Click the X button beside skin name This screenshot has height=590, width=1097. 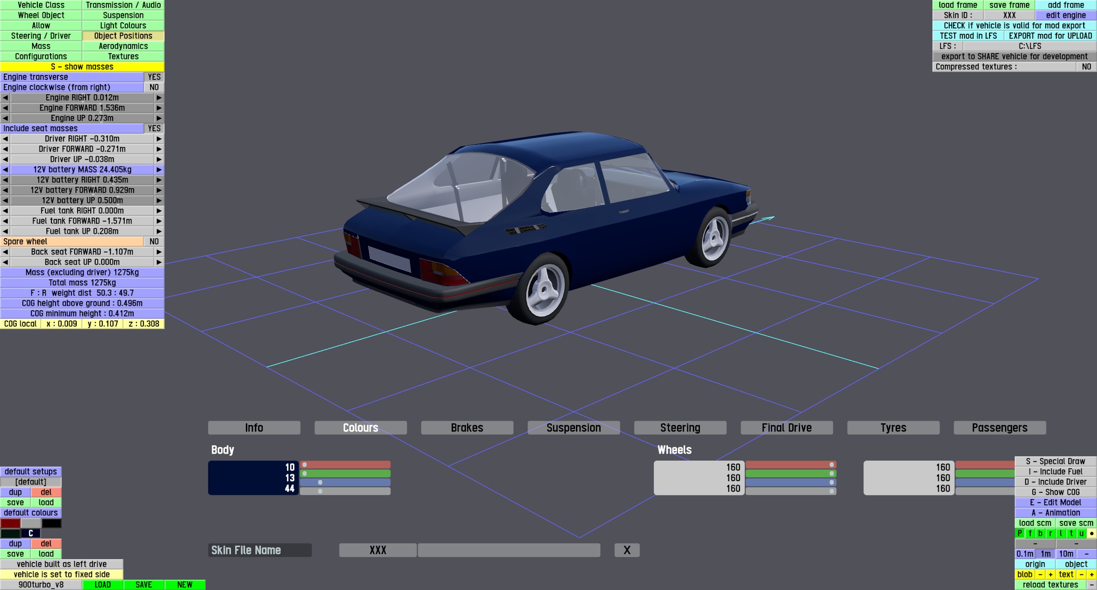(626, 550)
